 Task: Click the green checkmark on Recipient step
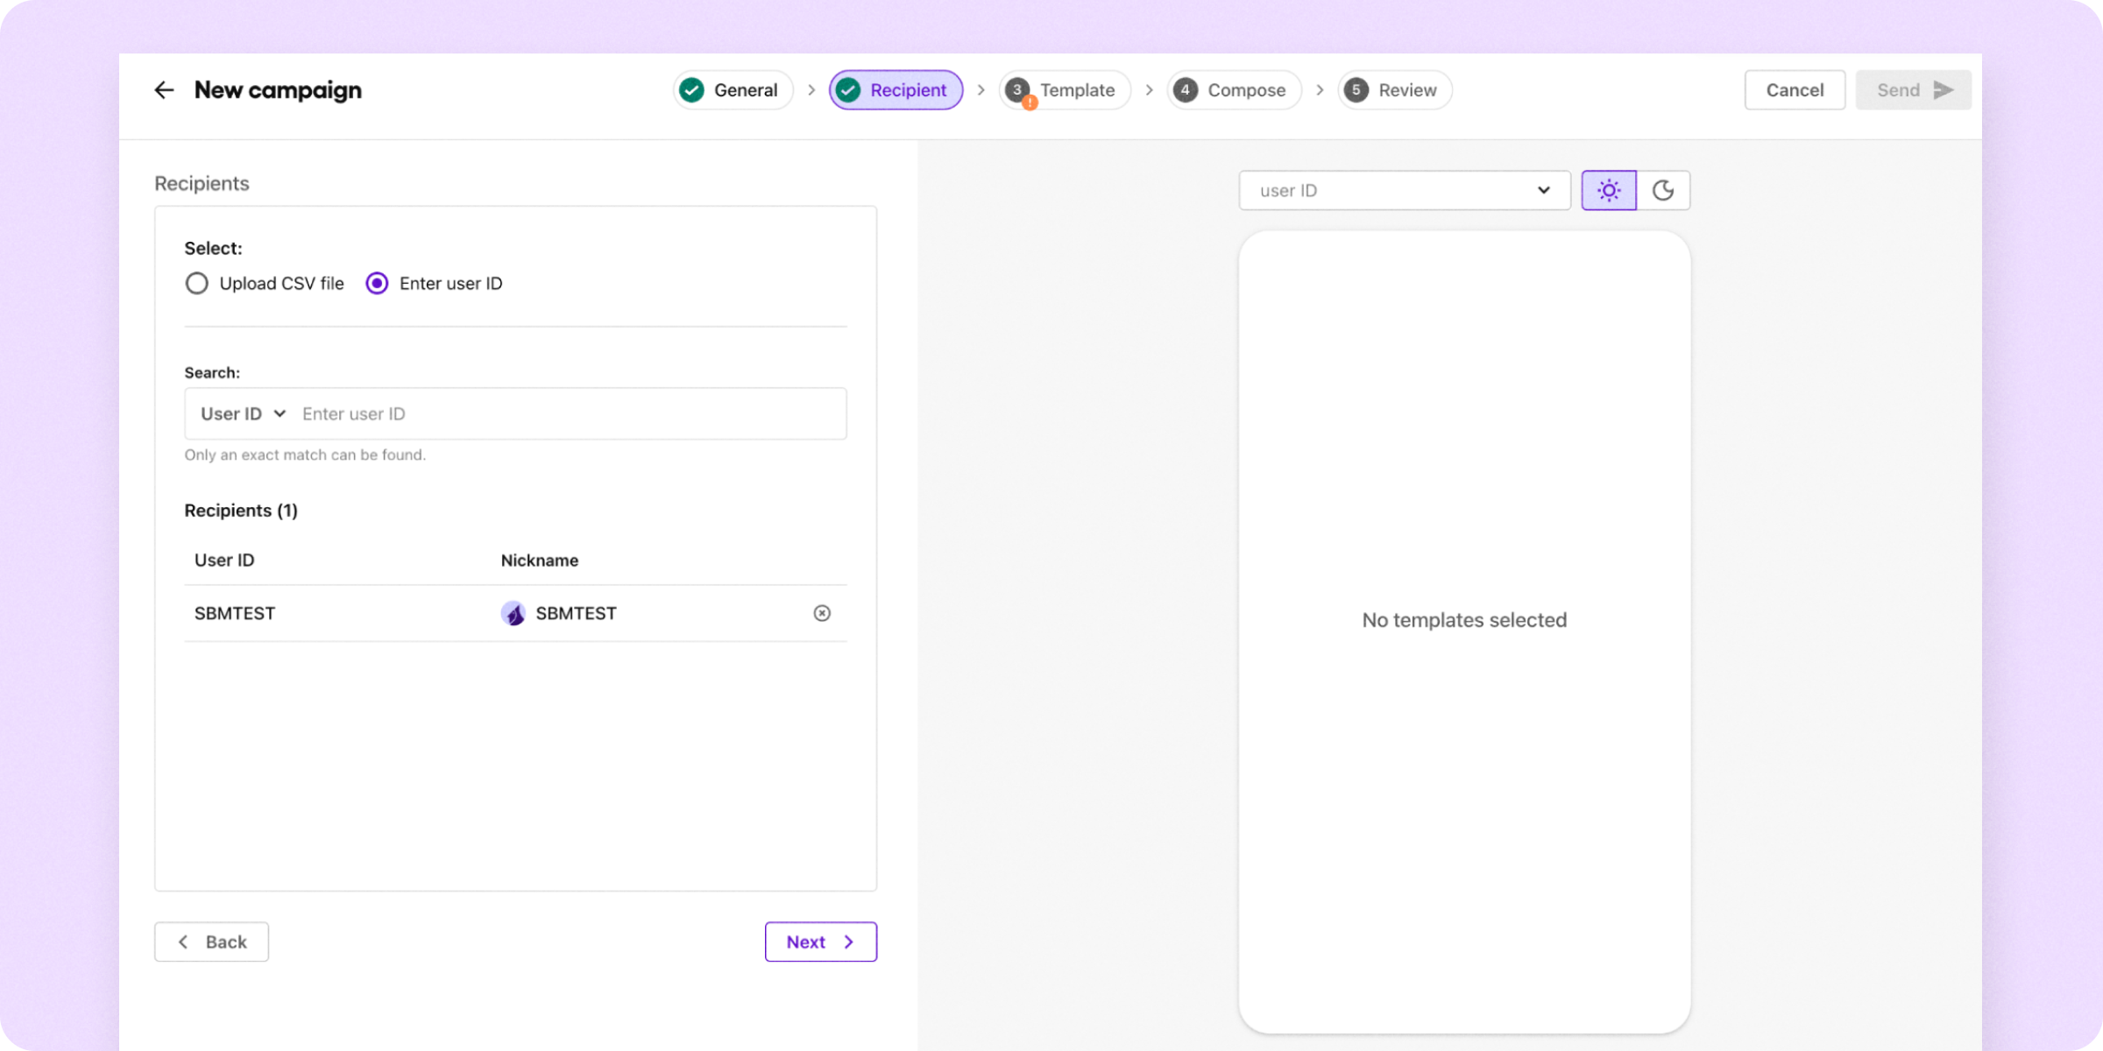[x=847, y=89]
